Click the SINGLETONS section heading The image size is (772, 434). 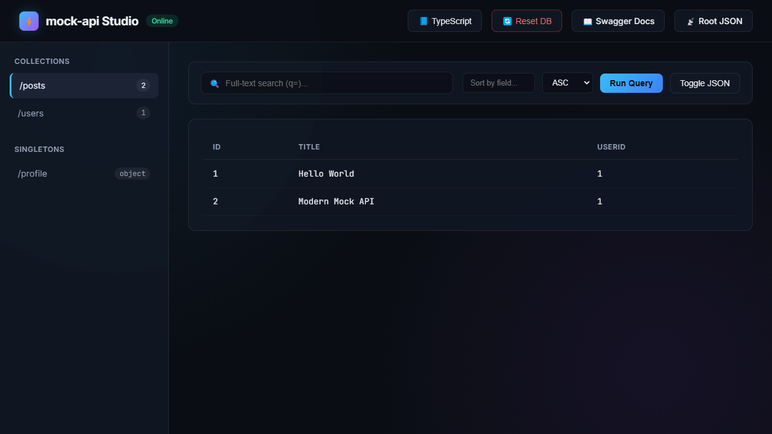[39, 149]
